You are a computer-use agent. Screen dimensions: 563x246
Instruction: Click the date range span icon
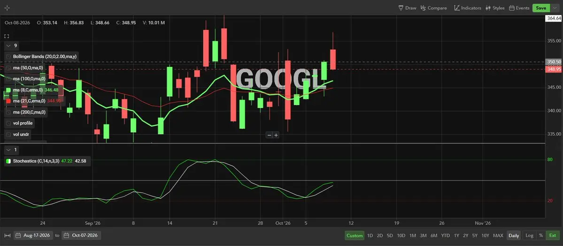point(7,236)
